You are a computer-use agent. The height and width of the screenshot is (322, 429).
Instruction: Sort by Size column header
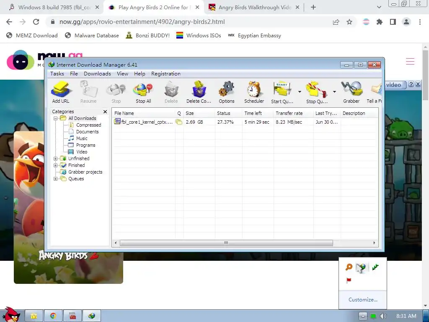[x=199, y=113]
